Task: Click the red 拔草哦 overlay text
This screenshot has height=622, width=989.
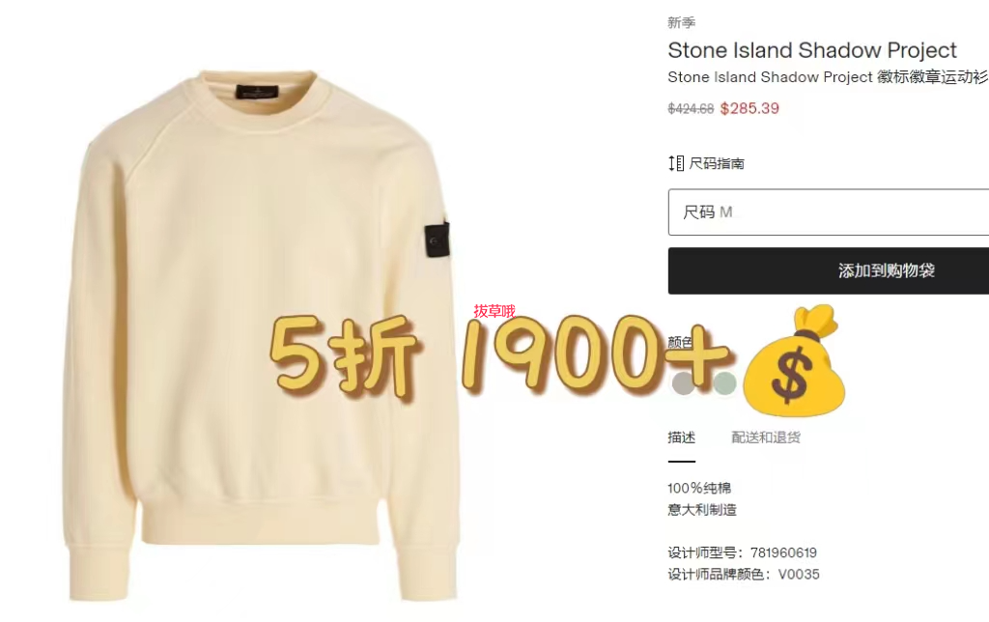Action: point(494,311)
